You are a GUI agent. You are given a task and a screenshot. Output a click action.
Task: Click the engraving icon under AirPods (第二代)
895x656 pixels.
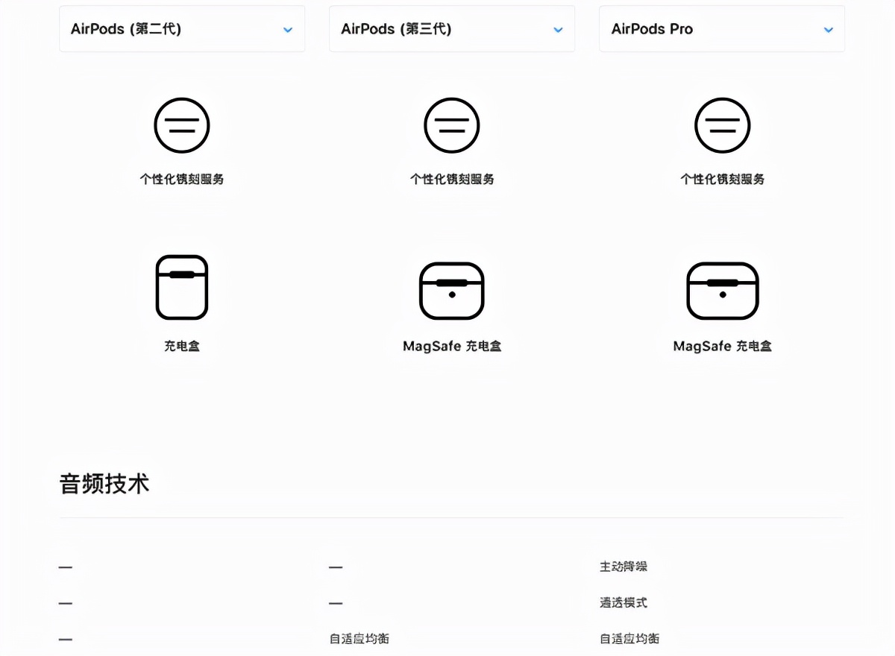coord(182,125)
